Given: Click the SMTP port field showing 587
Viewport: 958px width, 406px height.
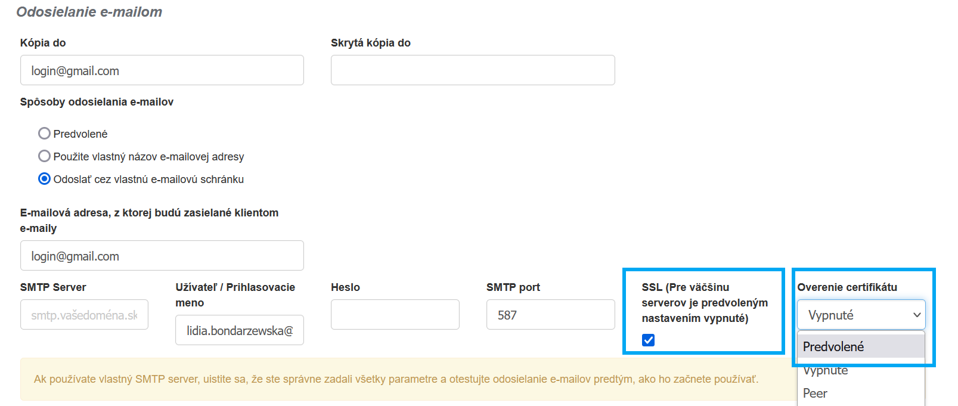Looking at the screenshot, I should 550,315.
